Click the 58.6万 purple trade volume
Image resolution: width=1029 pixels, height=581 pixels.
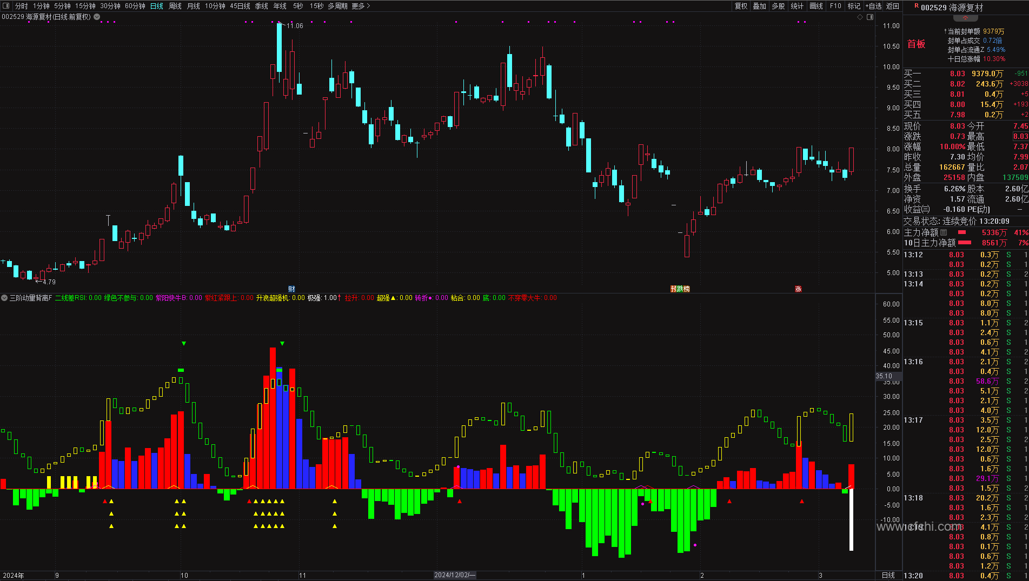[x=987, y=381]
